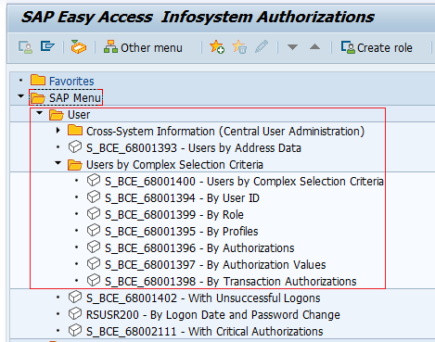This screenshot has width=435, height=342.
Task: Click the cube icon of S_BCE_68001399
Action: (x=94, y=214)
